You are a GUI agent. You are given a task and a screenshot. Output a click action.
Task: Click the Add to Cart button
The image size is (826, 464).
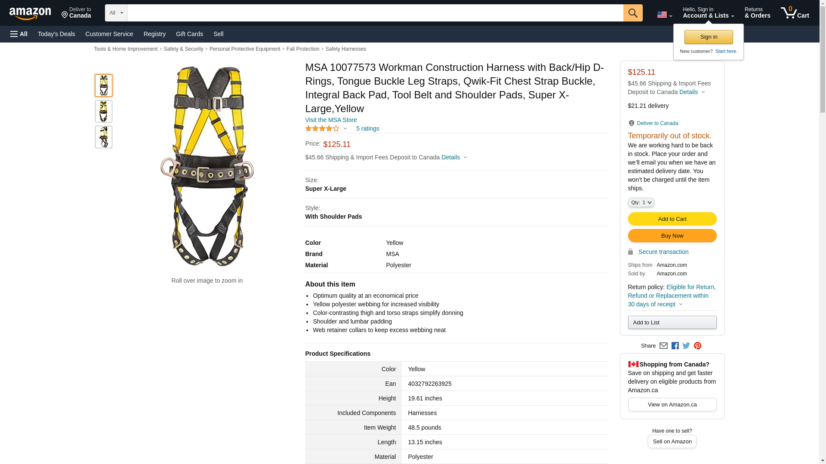(x=672, y=219)
